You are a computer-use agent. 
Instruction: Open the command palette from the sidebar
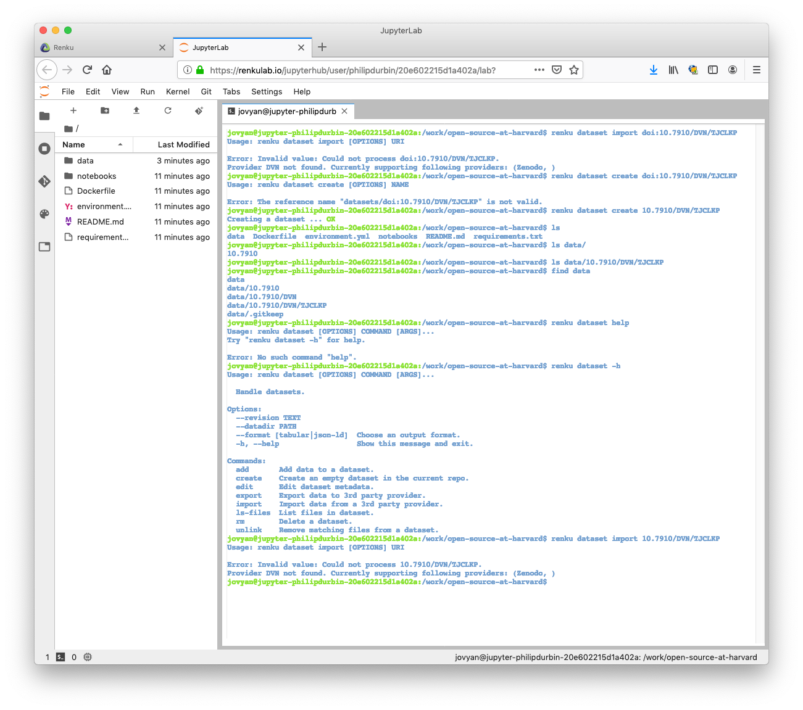pyautogui.click(x=44, y=214)
